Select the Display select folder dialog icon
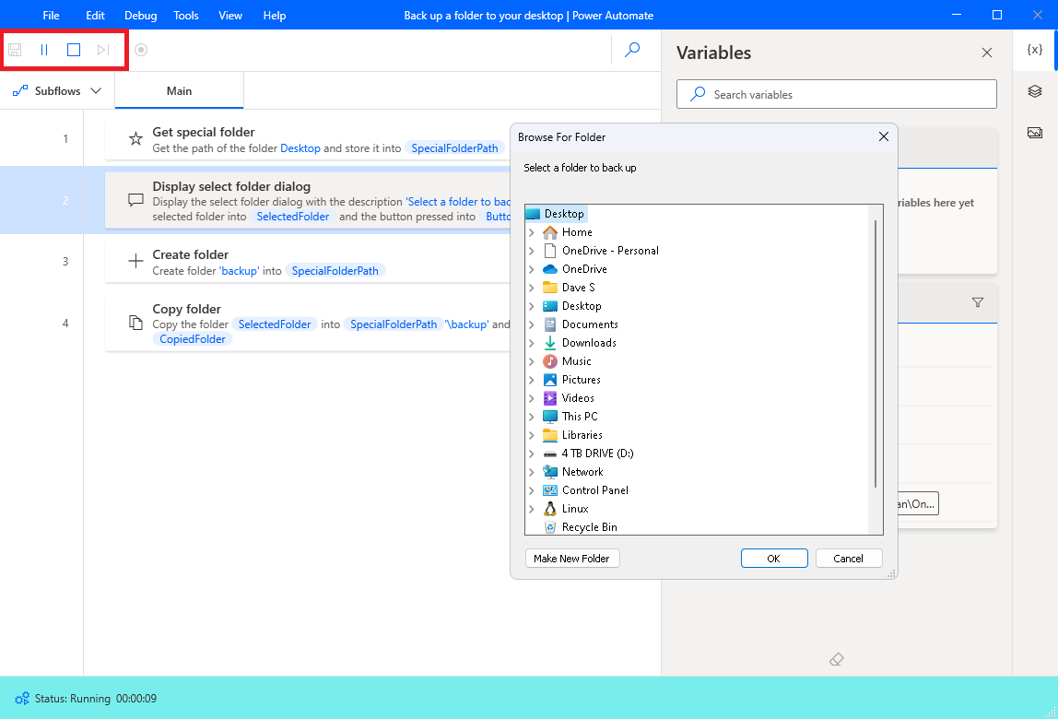 [135, 201]
